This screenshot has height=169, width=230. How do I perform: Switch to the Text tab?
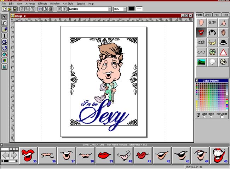click(225, 15)
